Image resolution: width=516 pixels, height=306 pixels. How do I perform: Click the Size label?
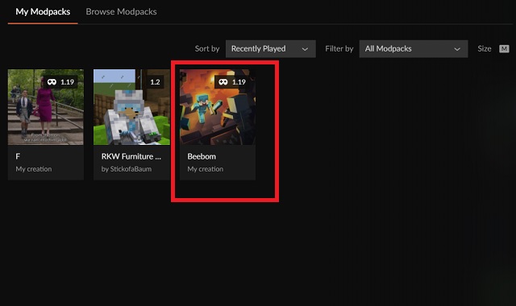(x=485, y=49)
